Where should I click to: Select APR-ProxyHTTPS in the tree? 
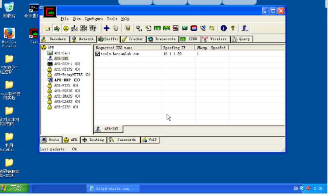click(x=72, y=74)
